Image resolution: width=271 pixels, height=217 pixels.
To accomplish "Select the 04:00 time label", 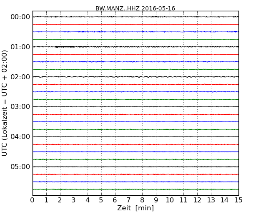I will click(x=20, y=137).
